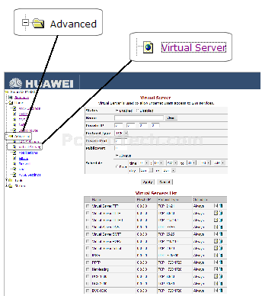Click the Huawei logo in the header

pyautogui.click(x=41, y=83)
